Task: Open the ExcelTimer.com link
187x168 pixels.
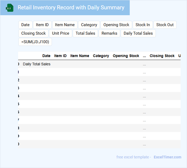Action: point(167,157)
